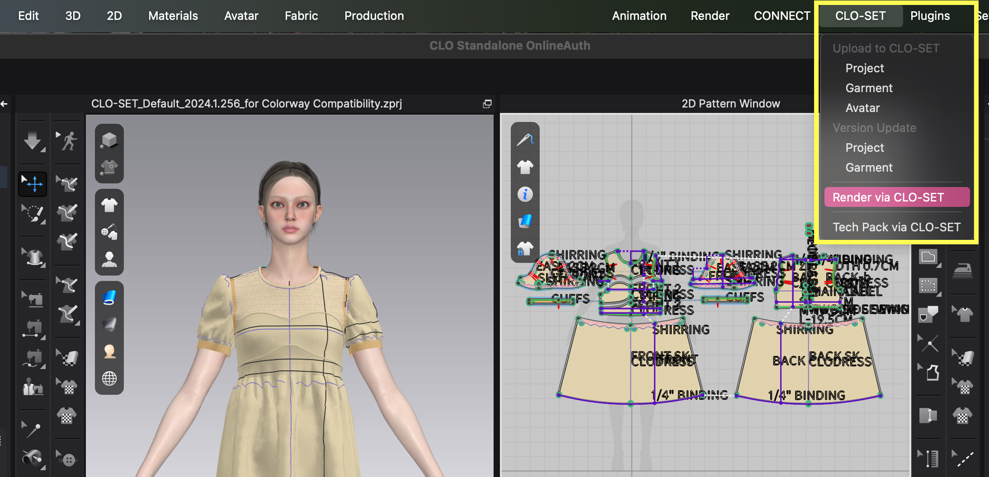989x477 pixels.
Task: Click the Information icon in the 2D window
Action: click(525, 193)
